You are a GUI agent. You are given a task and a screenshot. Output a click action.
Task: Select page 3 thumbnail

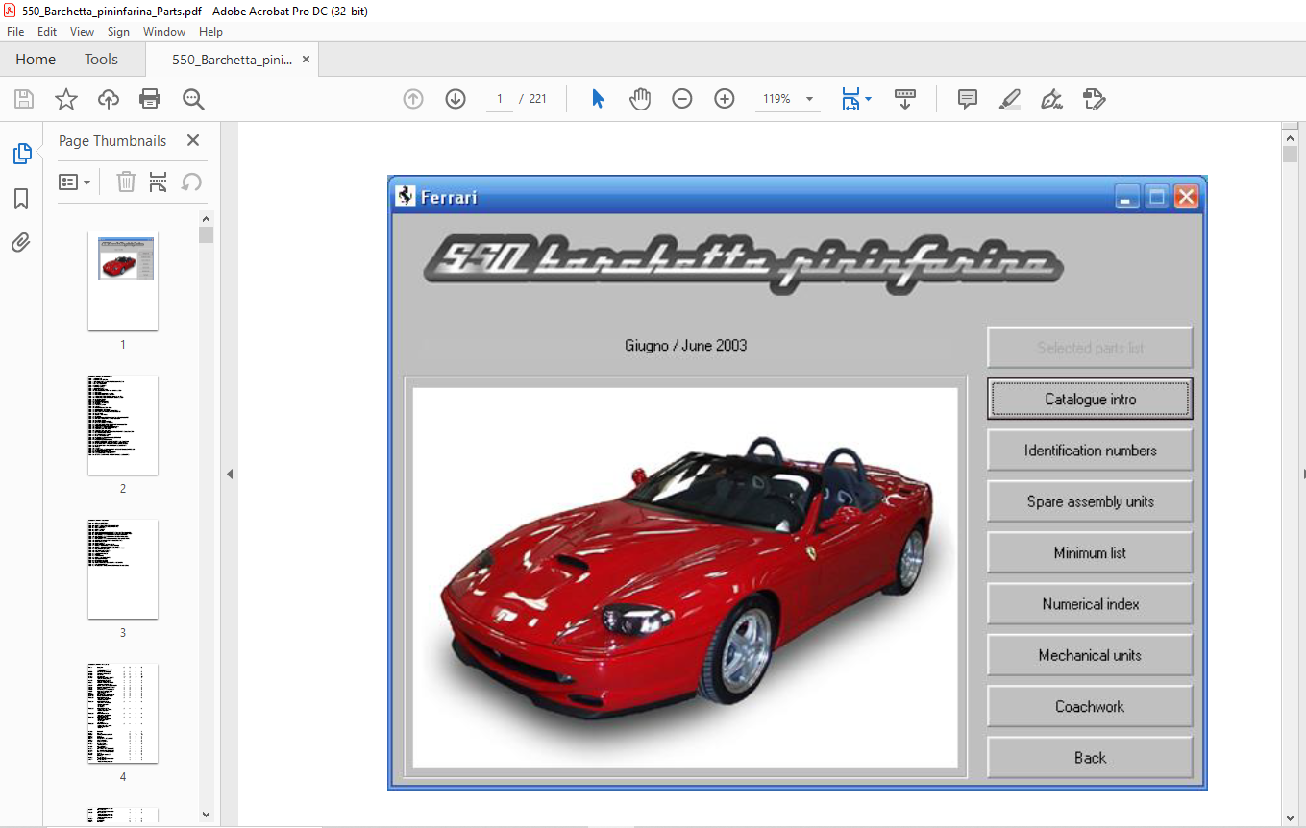123,570
